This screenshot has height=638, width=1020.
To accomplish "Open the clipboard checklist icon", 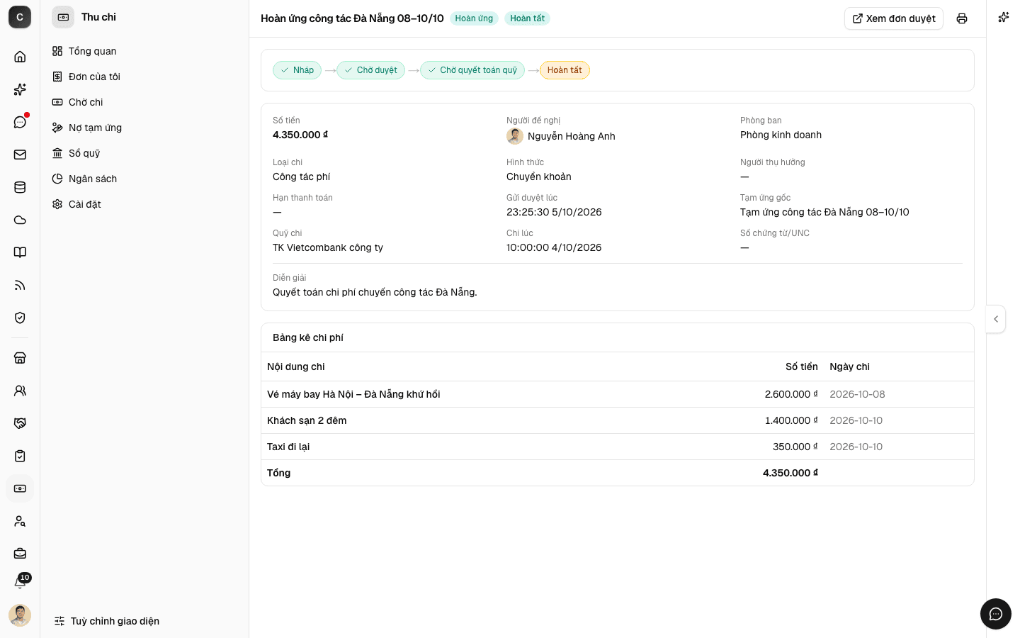I will (20, 456).
